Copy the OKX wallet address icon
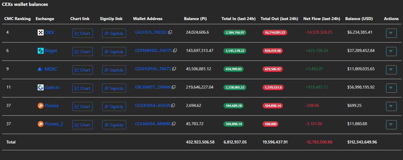The image size is (403, 160). 170,32
